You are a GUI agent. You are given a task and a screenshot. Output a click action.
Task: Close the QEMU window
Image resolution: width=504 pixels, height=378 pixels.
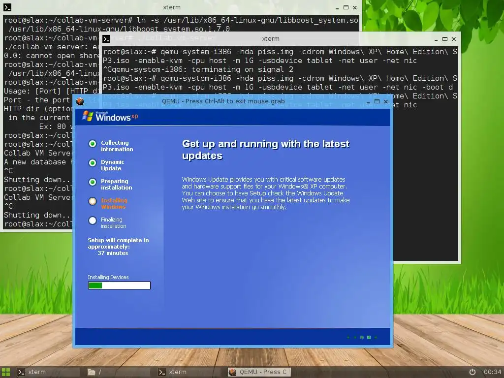(386, 101)
